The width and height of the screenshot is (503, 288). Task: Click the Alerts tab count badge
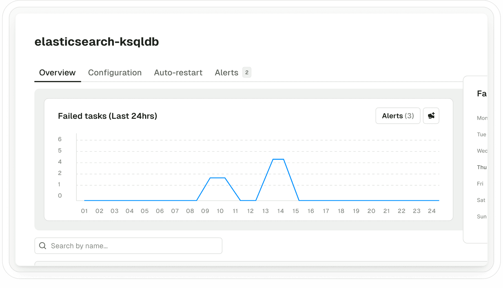pos(247,73)
